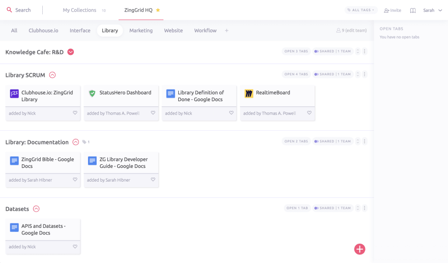Click the Invite button
The image size is (448, 263).
coord(393,10)
